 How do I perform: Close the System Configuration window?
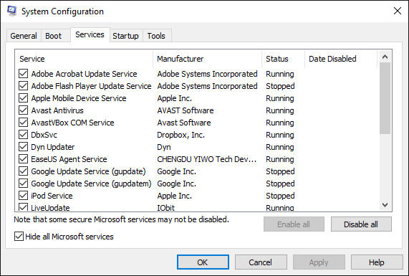(398, 11)
